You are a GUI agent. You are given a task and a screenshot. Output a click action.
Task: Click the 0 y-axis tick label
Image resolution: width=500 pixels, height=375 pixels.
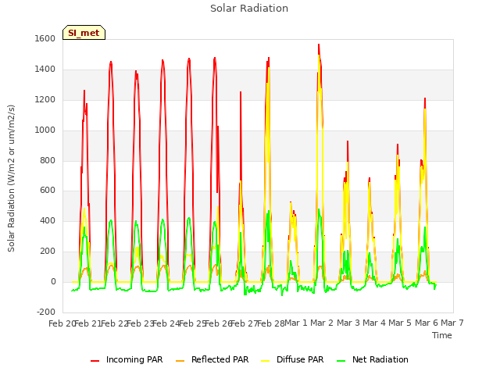[53, 282]
